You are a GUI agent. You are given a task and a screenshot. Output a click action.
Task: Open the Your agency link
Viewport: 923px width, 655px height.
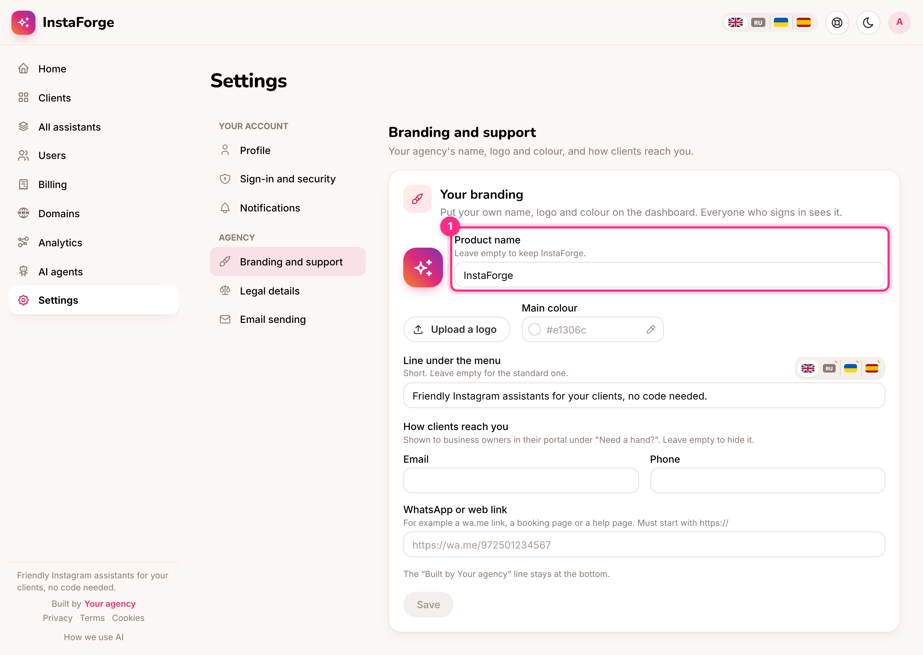click(110, 604)
